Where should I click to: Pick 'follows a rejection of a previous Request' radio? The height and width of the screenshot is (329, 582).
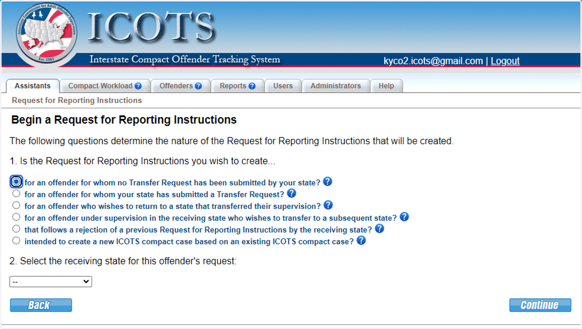[16, 229]
